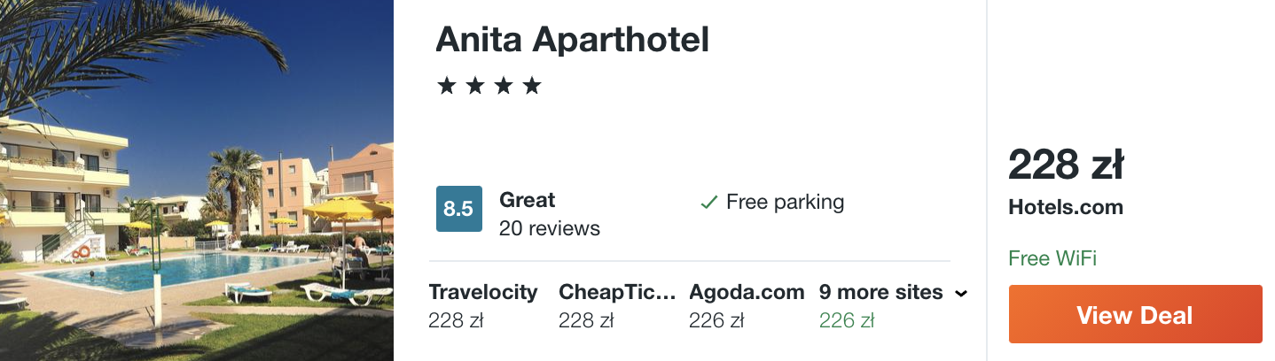This screenshot has height=361, width=1275.
Task: Click the chevron beside 9 more sites
Action: [x=960, y=294]
